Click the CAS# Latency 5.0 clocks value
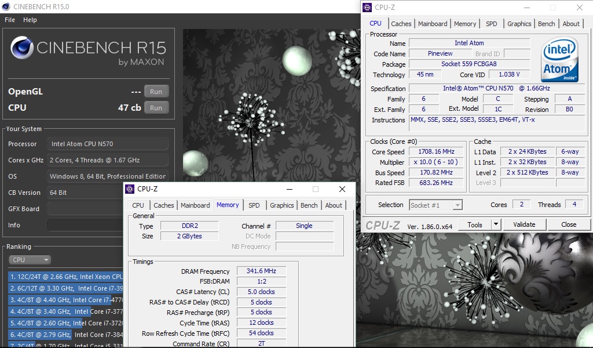 261,292
